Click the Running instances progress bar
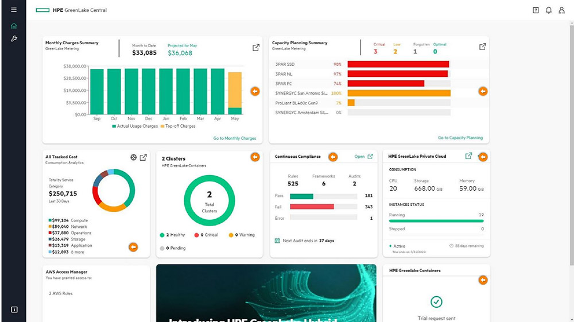 pos(436,221)
